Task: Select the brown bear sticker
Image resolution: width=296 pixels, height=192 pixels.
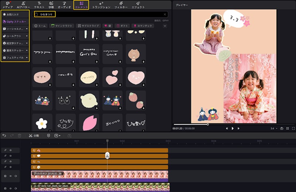Action: [136, 54]
